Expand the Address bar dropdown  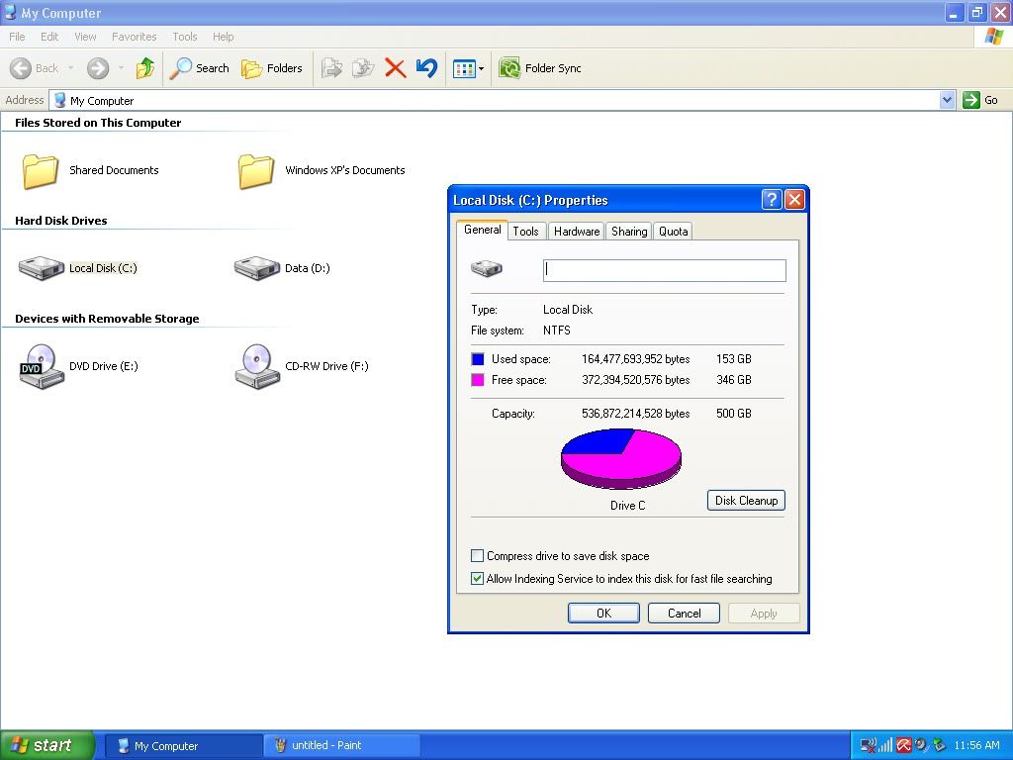click(947, 100)
